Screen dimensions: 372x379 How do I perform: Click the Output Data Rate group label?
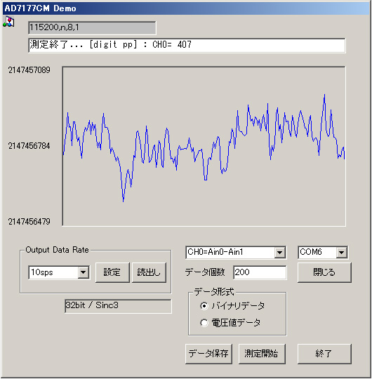57,250
